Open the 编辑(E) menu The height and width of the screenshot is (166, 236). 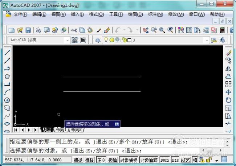click(x=39, y=14)
